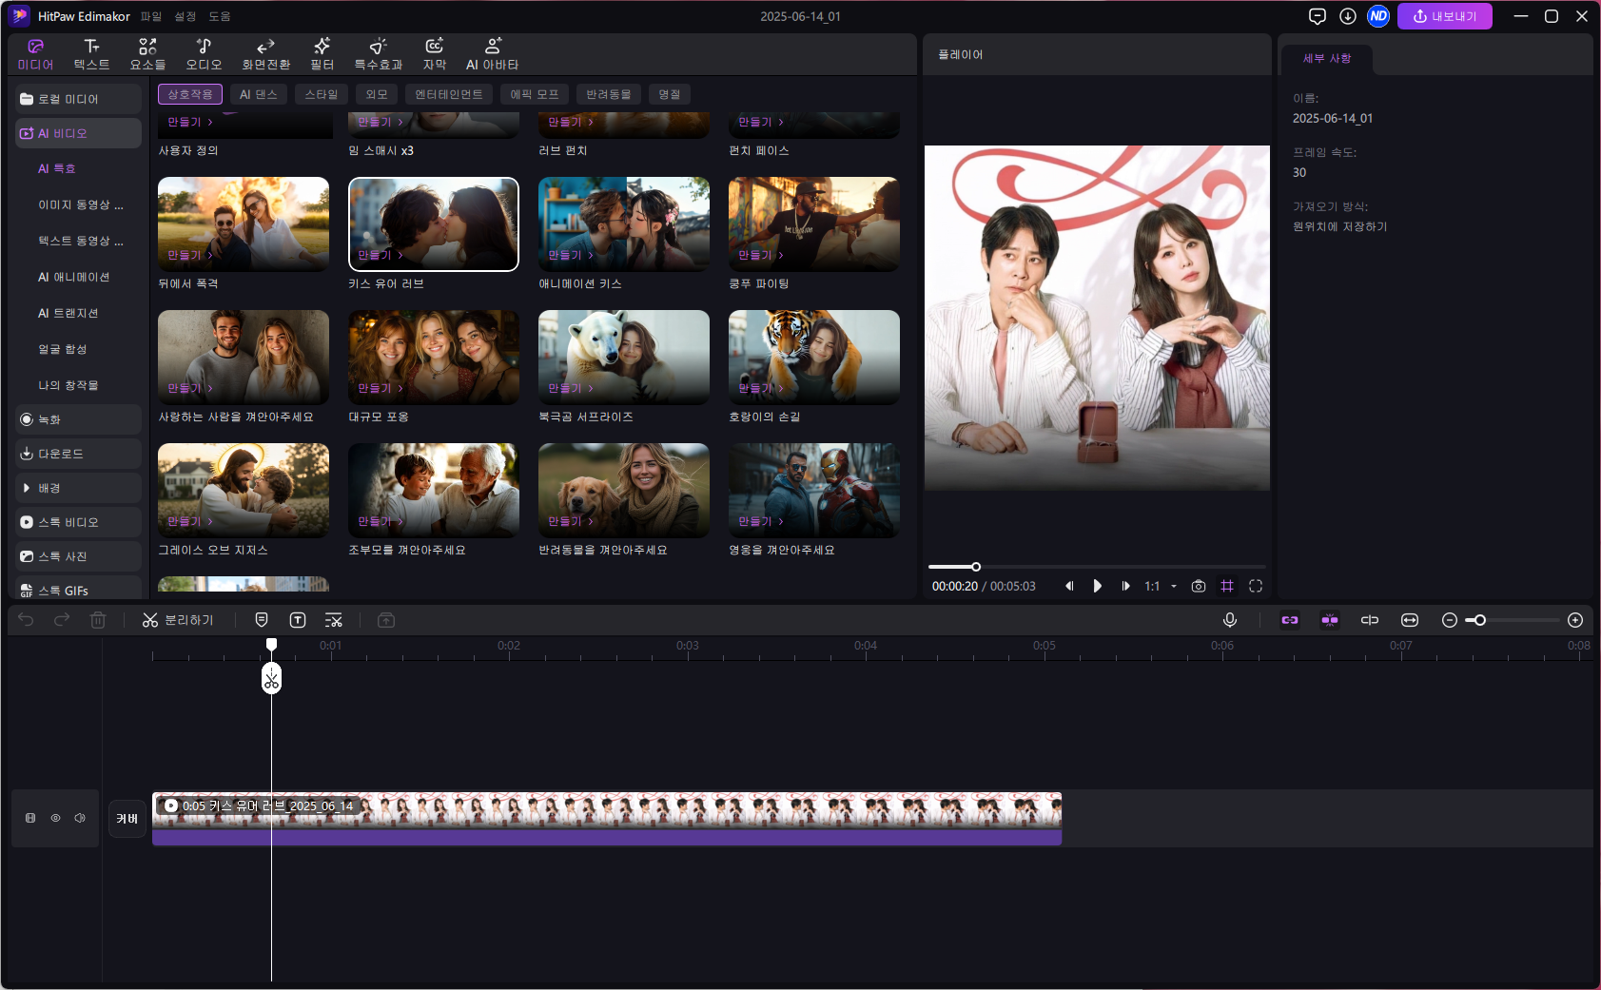The height and width of the screenshot is (990, 1601).
Task: Click the redo arrow in timeline toolbar
Action: click(62, 620)
